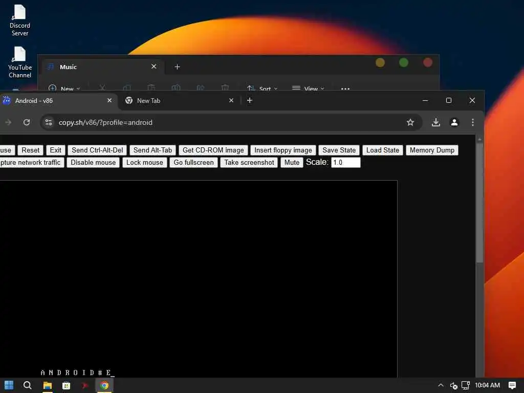The width and height of the screenshot is (524, 393).
Task: Click the Exit emulator button
Action: pos(55,150)
